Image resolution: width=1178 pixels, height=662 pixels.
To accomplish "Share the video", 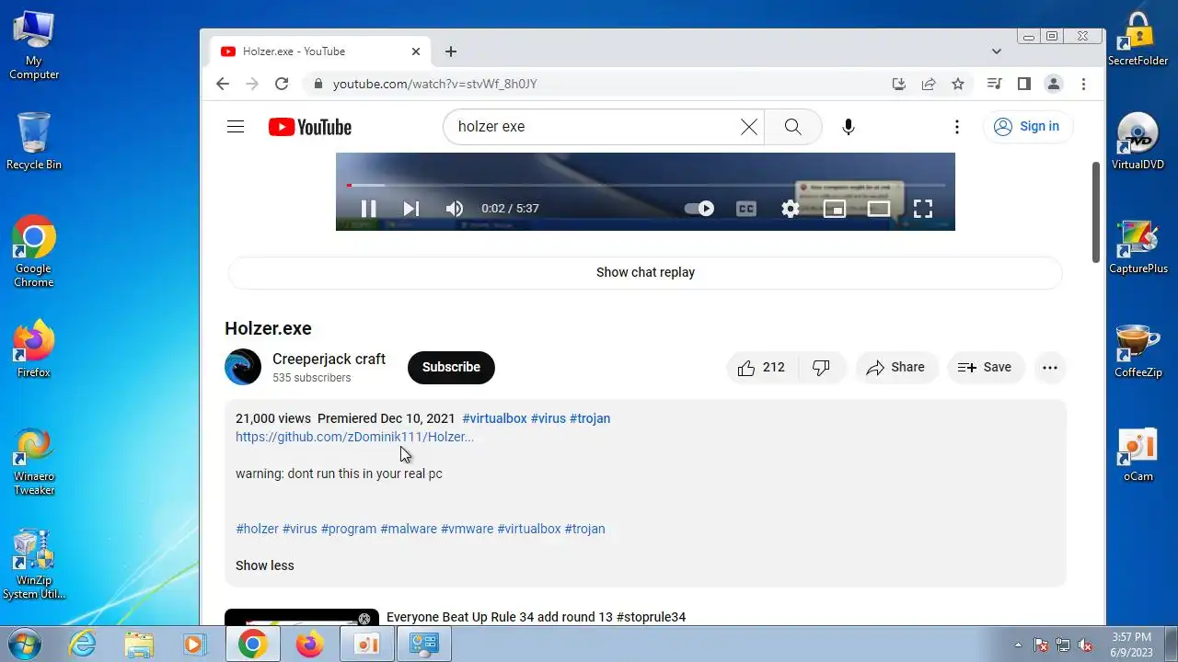I will 896,367.
